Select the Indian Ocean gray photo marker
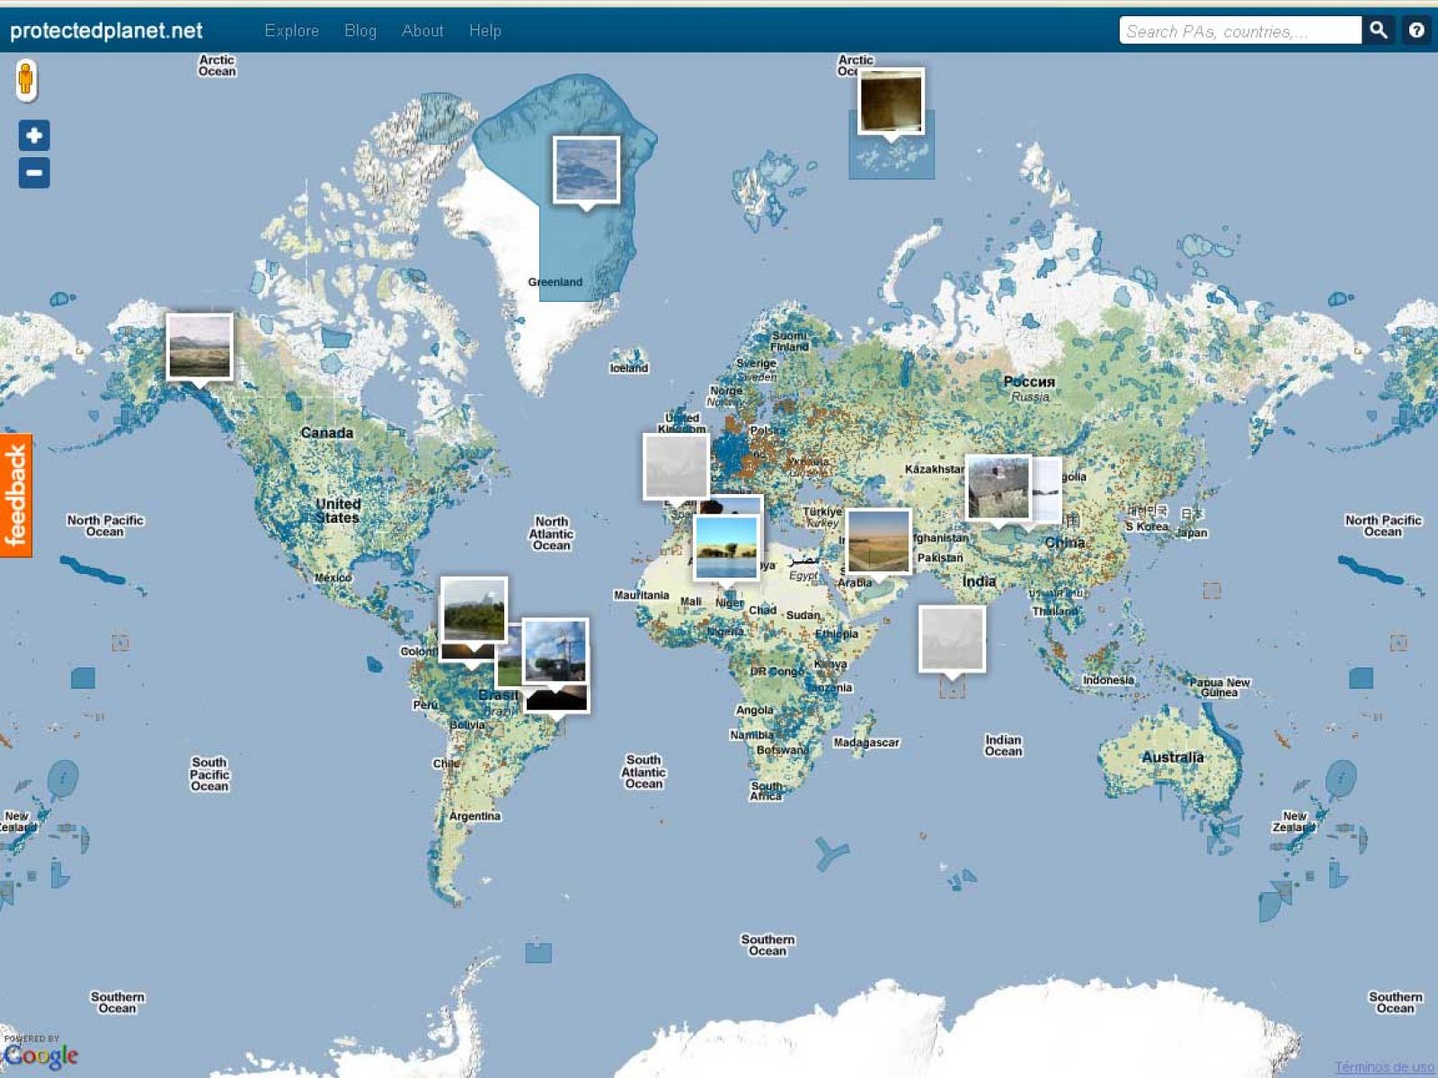Screen dimensions: 1438x1078 coord(952,639)
